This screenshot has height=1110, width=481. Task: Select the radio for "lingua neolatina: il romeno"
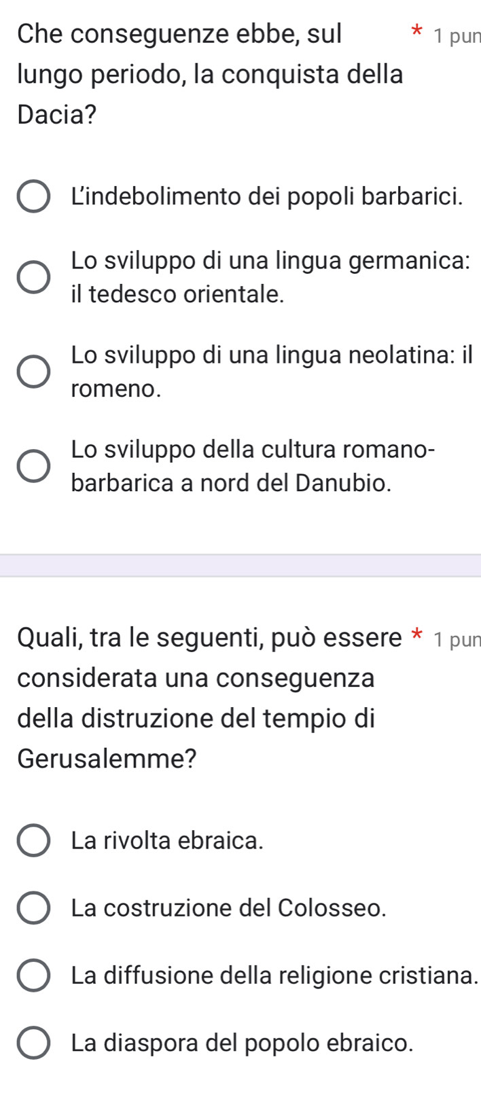(x=33, y=372)
